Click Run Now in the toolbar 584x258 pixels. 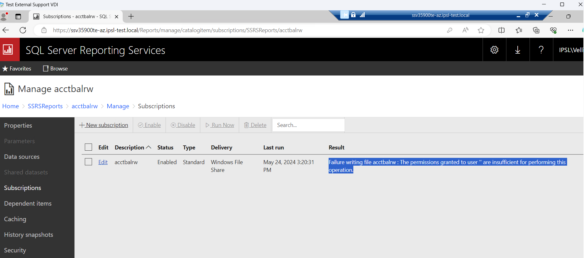220,125
